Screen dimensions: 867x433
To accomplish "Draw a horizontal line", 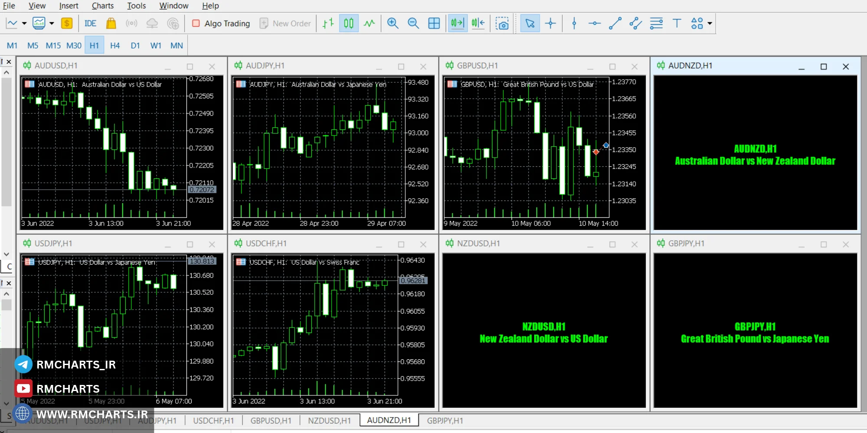I will pyautogui.click(x=594, y=23).
